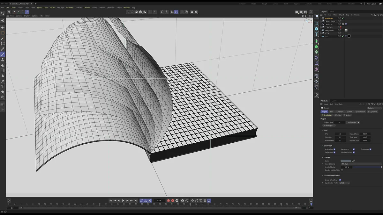Viewport: 383px width, 215px height.
Task: Open the Centimeters unit dropdown
Action: tap(353, 122)
